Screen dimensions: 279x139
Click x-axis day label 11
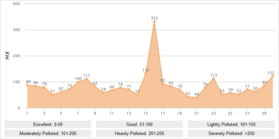112,113
